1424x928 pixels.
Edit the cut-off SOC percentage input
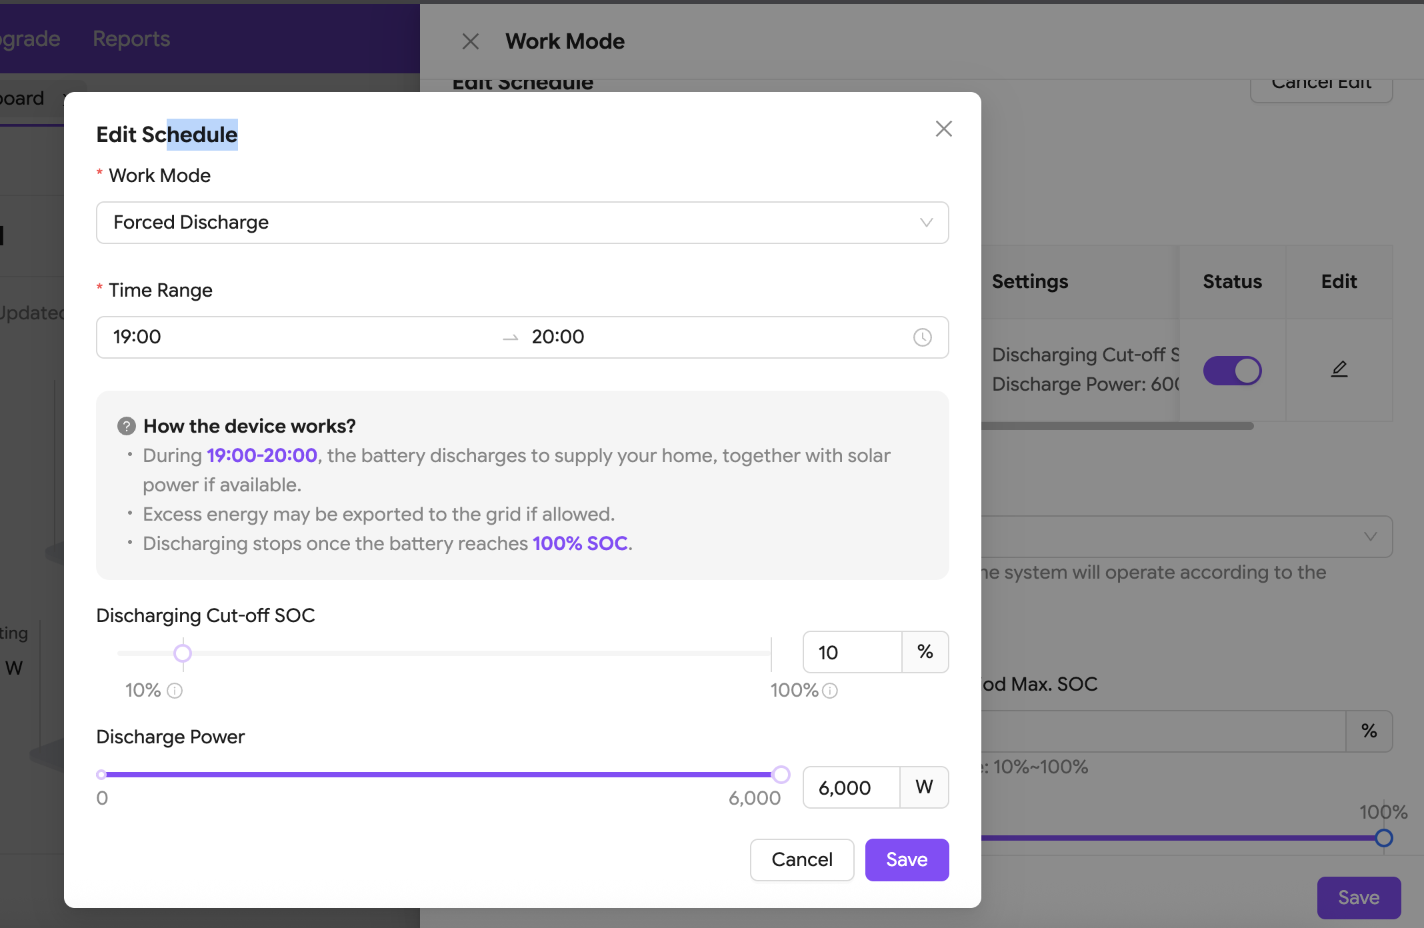pyautogui.click(x=852, y=652)
